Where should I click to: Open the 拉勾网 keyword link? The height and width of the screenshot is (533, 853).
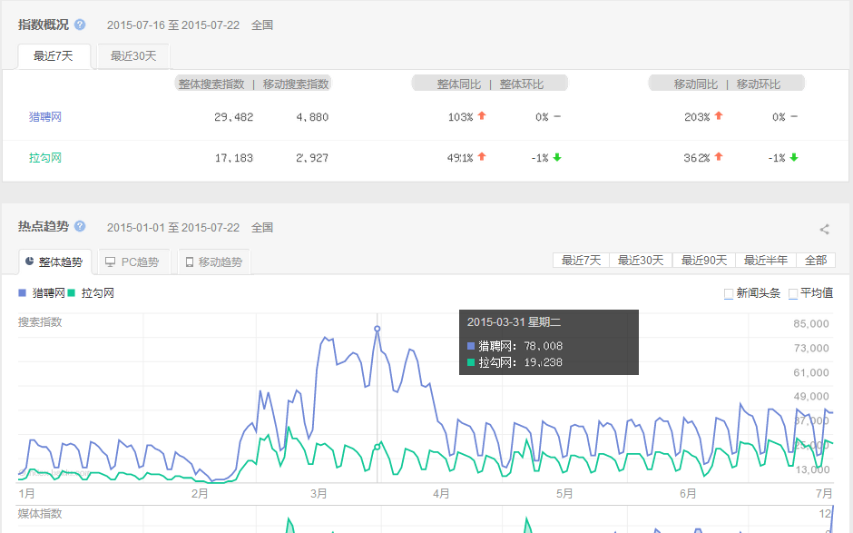coord(45,158)
